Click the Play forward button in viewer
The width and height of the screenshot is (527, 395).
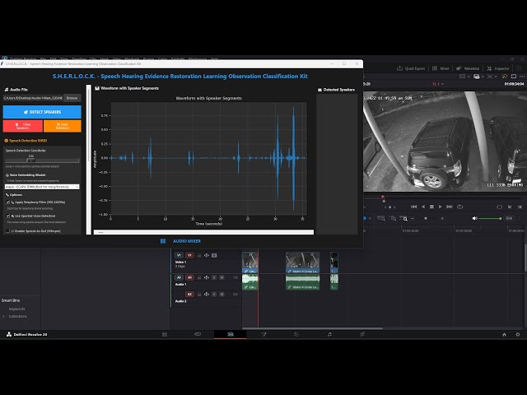441,207
